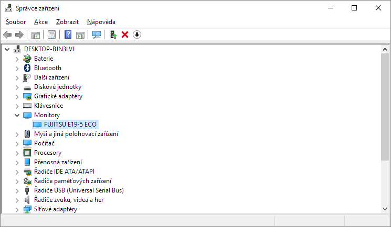The height and width of the screenshot is (227, 391).
Task: Expand the Řadiče IDE ATA/ATAPI category
Action: 17,172
